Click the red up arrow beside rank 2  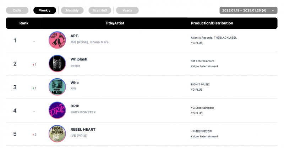coord(33,65)
